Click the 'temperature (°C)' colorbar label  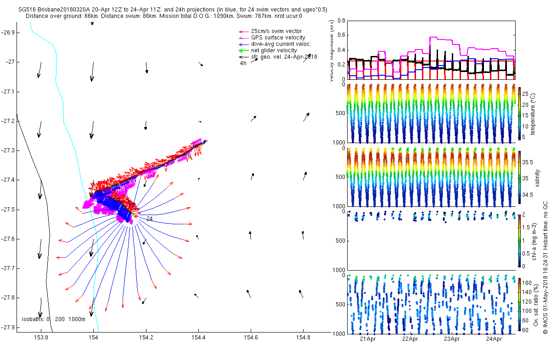[533, 113]
